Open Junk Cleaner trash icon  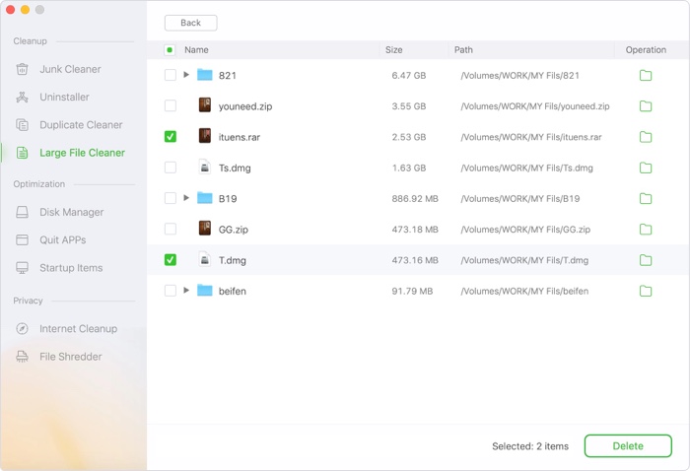coord(22,69)
